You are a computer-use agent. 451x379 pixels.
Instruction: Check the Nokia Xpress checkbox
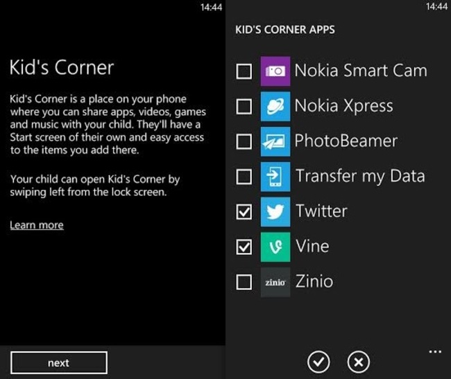(x=244, y=106)
